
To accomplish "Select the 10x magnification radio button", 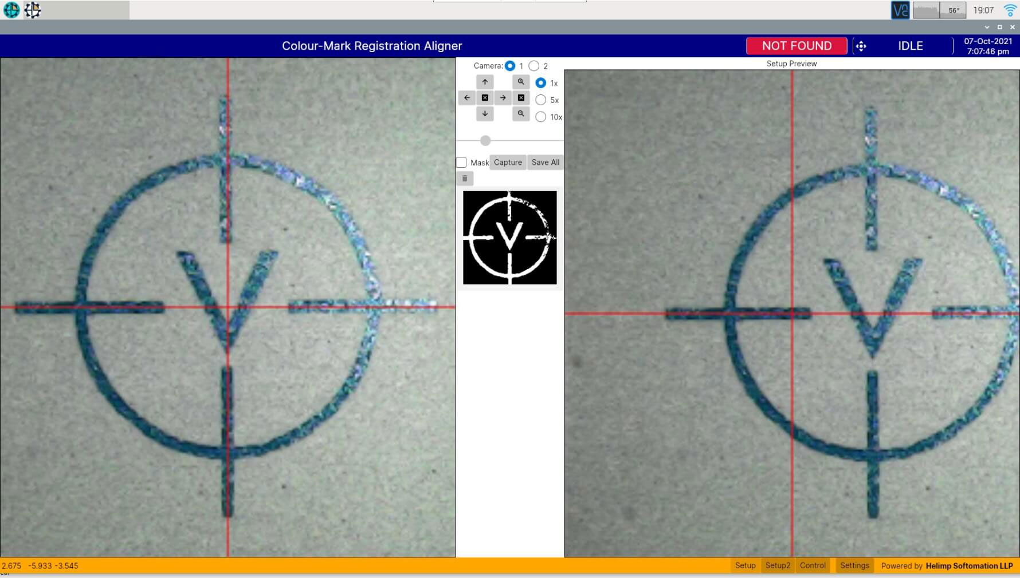I will 540,117.
